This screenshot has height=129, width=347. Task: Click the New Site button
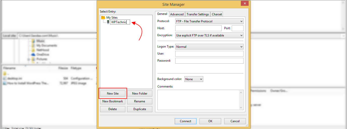click(x=113, y=94)
